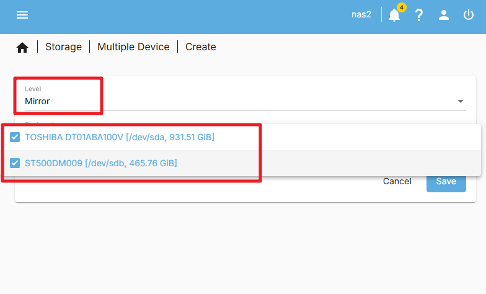Click empty page area to close device list
Viewport: 486px width, 294px height.
(243, 248)
